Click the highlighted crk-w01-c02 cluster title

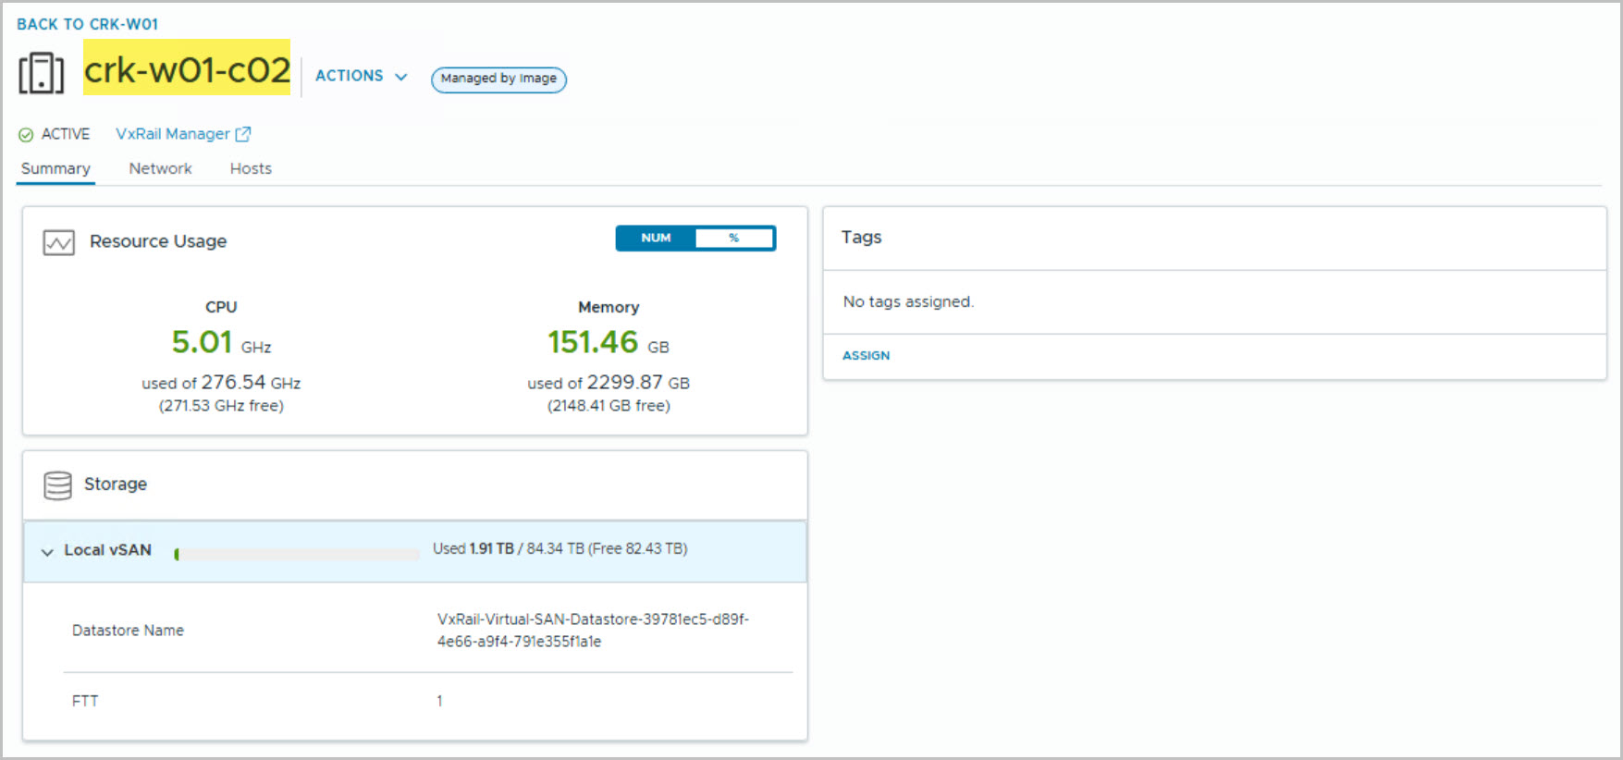[187, 69]
